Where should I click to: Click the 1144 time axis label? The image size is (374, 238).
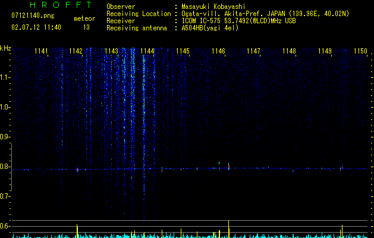pyautogui.click(x=147, y=51)
